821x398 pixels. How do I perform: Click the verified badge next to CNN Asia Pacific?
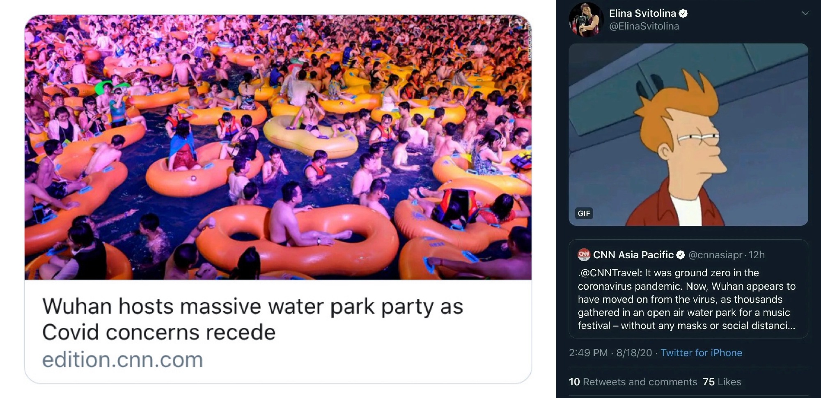[x=680, y=255]
